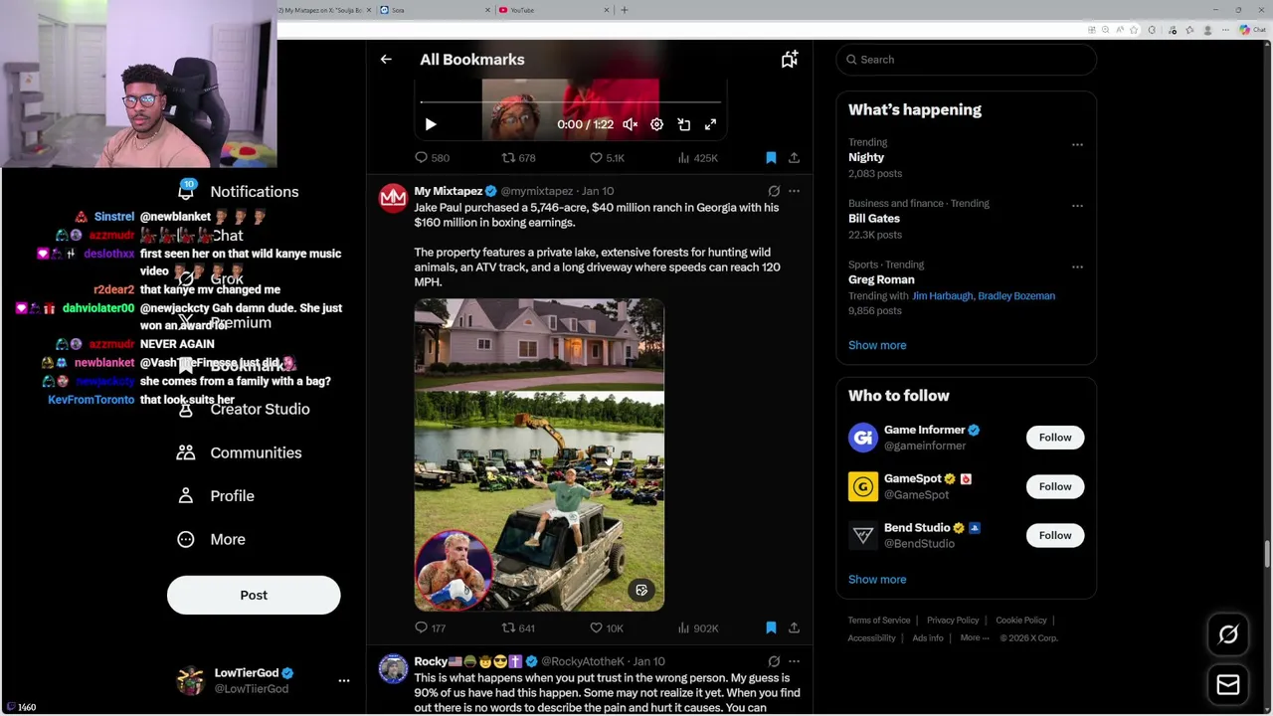Open the LowTierGod account switcher dots
Screen dimensions: 1273x716
tap(344, 681)
